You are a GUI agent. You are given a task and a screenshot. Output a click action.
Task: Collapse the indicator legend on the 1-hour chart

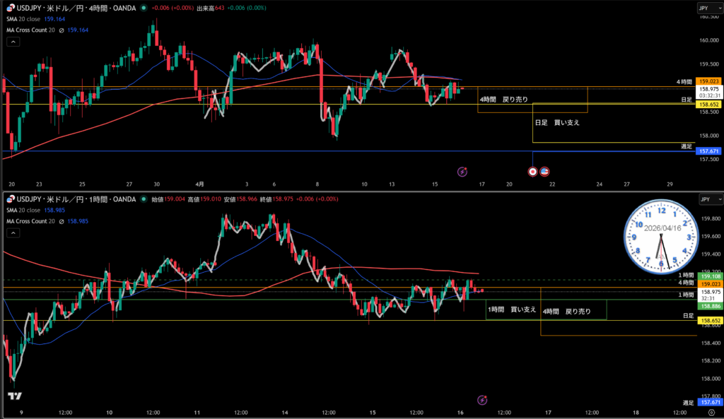(13, 233)
